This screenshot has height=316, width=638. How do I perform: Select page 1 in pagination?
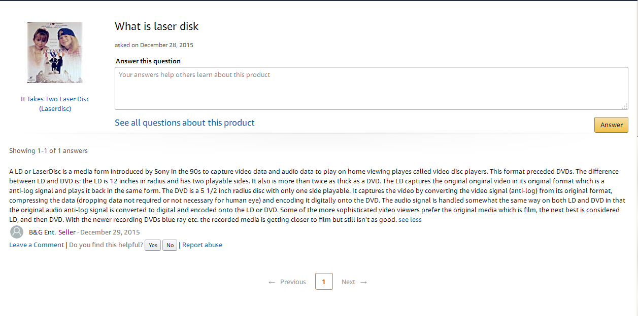pos(324,282)
